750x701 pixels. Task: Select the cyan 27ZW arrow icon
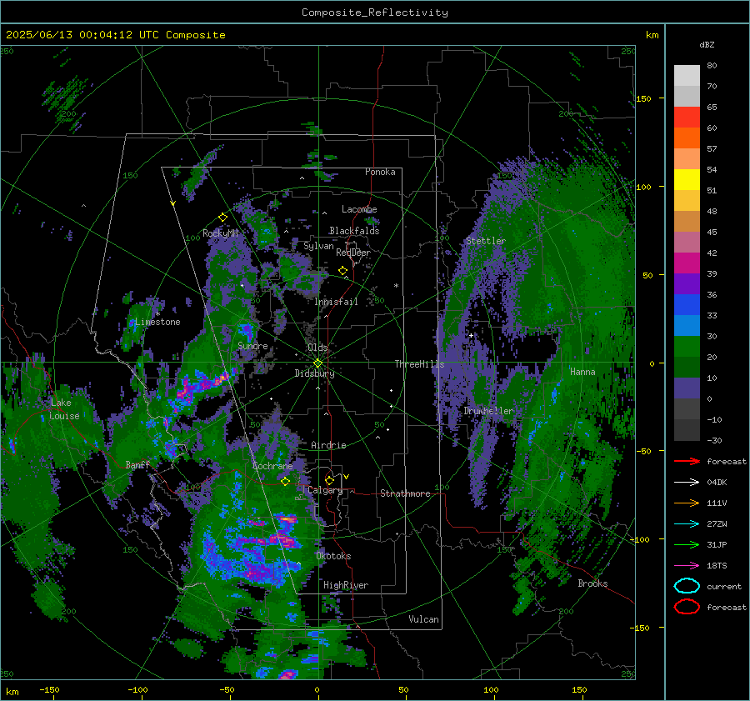point(687,524)
